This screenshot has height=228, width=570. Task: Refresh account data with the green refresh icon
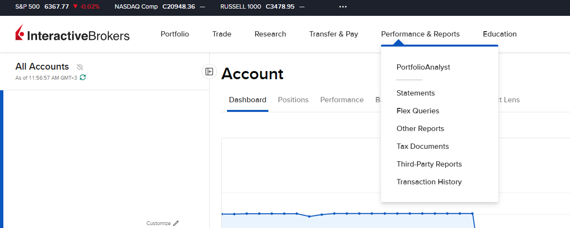point(83,77)
